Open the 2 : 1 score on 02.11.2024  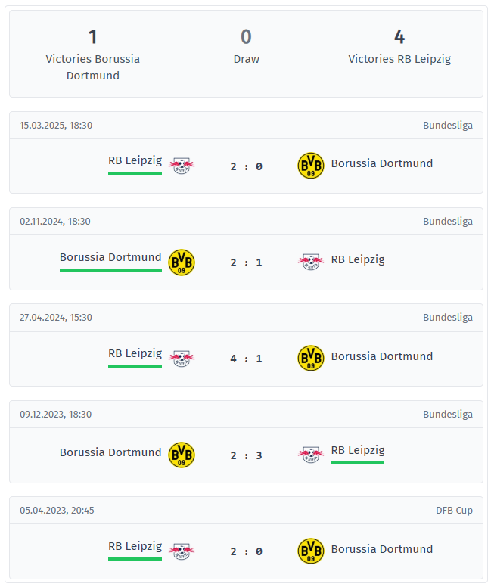pos(246,262)
